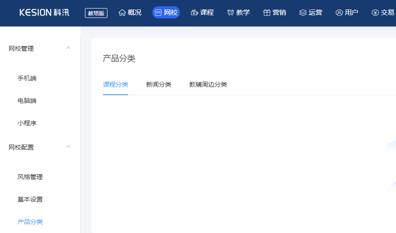Click the store icon beside 网校
The width and height of the screenshot is (396, 233).
coord(158,13)
